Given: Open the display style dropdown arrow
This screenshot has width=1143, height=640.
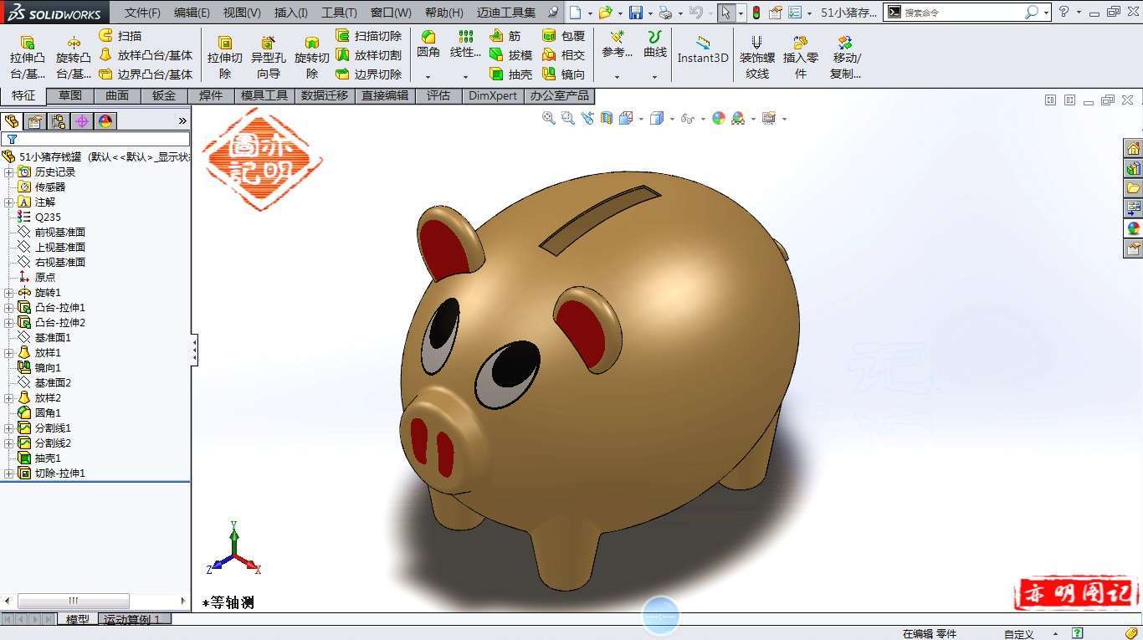Looking at the screenshot, I should point(673,118).
